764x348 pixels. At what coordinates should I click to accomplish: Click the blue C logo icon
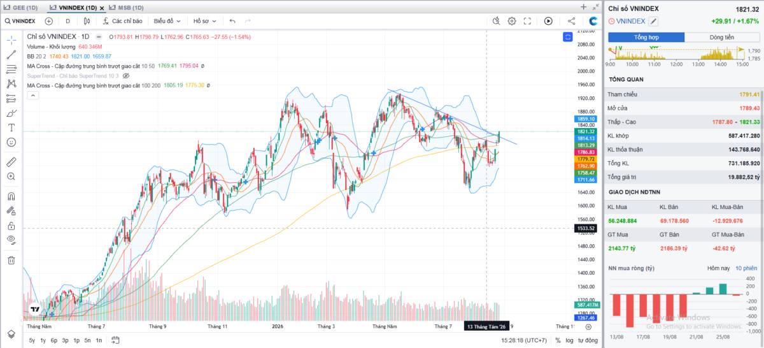click(x=593, y=21)
